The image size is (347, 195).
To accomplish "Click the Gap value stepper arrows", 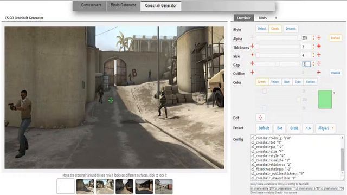I will coord(313,64).
